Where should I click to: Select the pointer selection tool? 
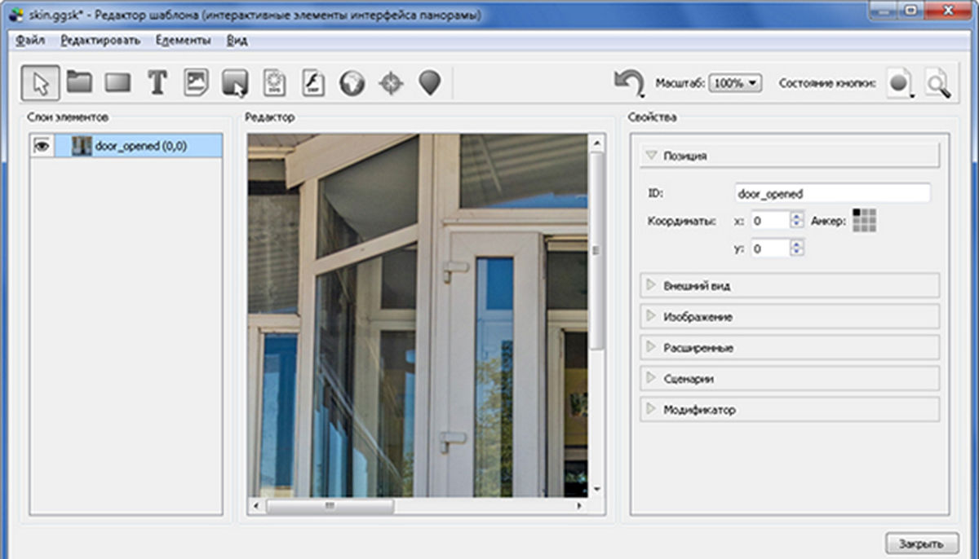39,82
